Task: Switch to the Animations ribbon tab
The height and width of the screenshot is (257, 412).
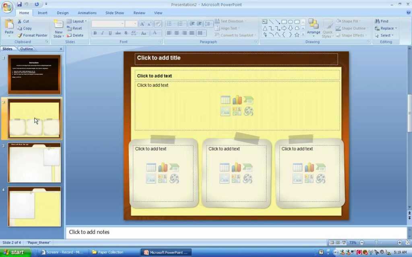Action: 87,12
